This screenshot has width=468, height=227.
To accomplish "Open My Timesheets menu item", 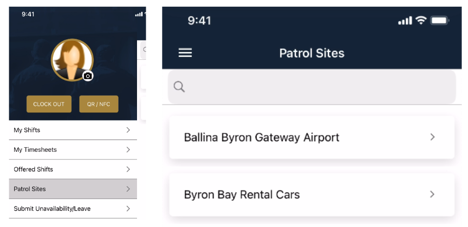I will pos(73,150).
